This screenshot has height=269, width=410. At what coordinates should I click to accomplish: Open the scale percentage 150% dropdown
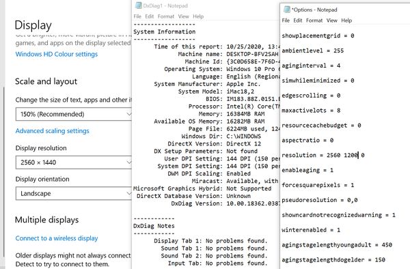click(74, 114)
